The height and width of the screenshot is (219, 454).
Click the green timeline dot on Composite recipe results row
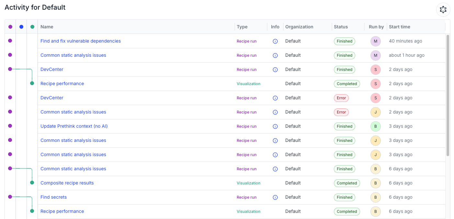pos(32,183)
